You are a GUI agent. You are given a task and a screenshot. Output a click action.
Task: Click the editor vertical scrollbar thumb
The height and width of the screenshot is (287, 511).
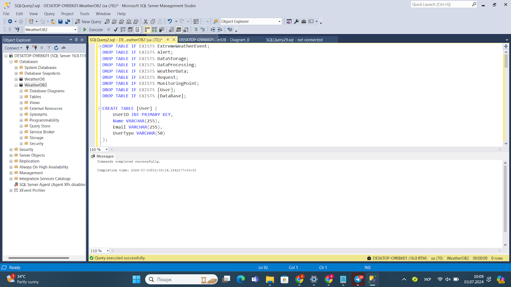[x=506, y=61]
